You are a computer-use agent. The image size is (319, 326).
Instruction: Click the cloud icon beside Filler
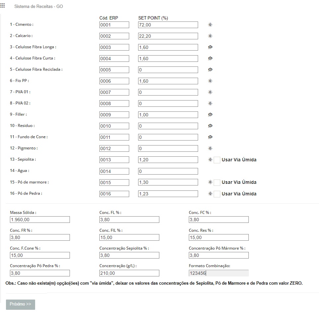click(x=210, y=114)
